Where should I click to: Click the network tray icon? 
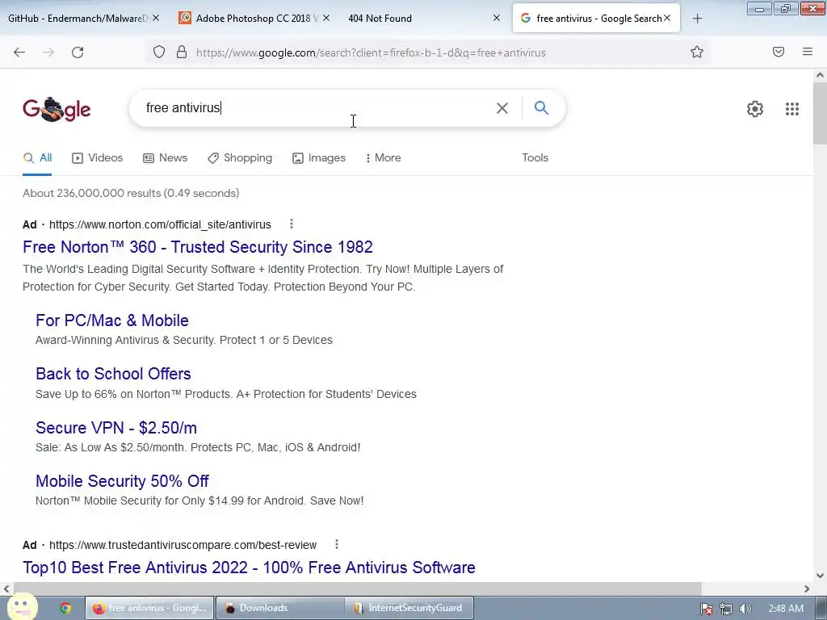(x=726, y=609)
